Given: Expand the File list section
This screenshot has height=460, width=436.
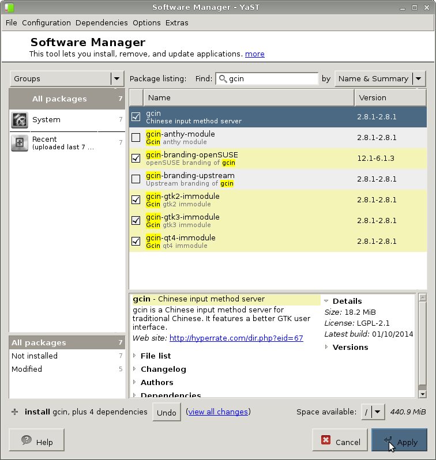Looking at the screenshot, I should coord(134,356).
